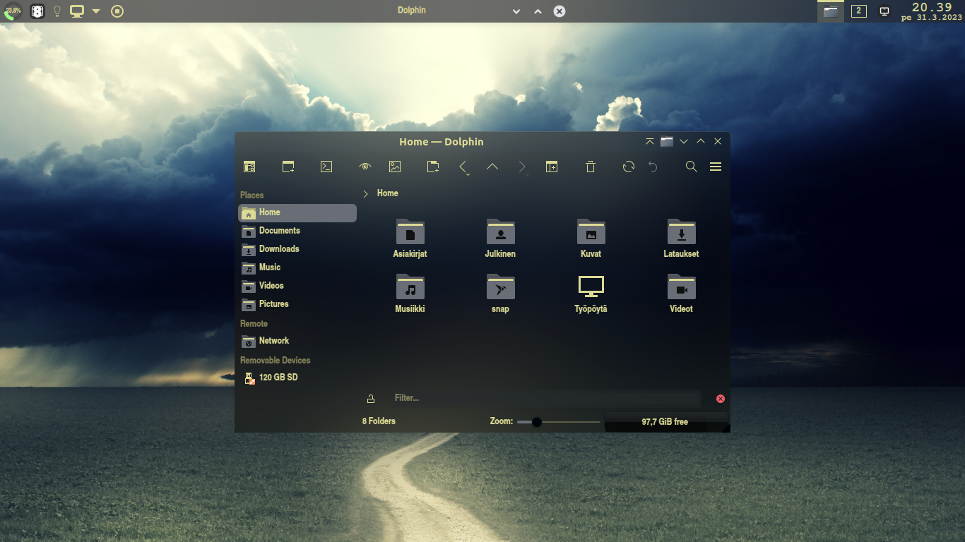
Task: Click the forward arrow in toolbar
Action: click(522, 167)
